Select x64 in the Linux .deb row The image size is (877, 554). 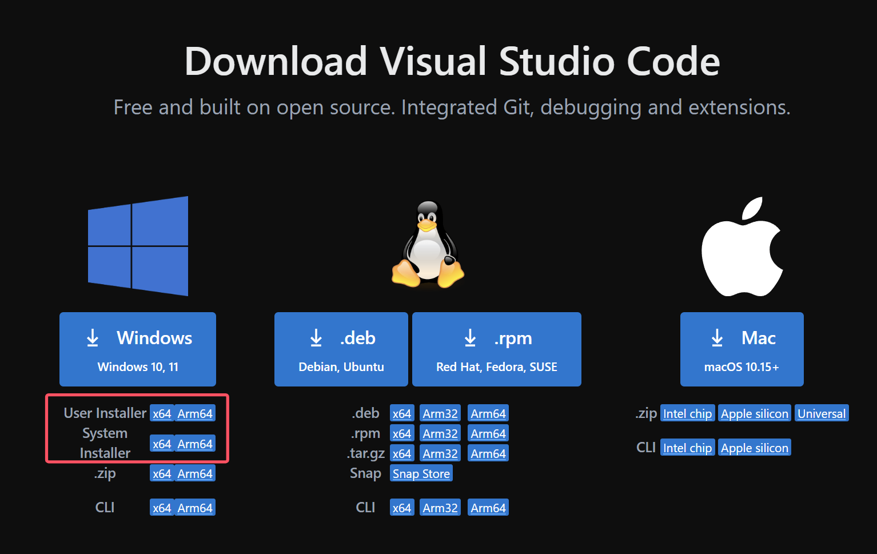pyautogui.click(x=402, y=413)
